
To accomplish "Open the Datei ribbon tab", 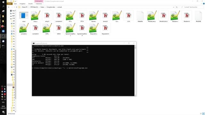I will click(x=10, y=4).
